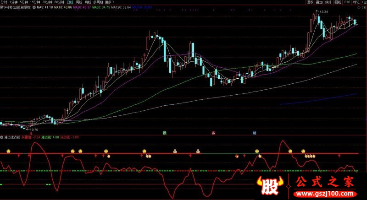Click the 43.24 high price marker

tap(323, 11)
